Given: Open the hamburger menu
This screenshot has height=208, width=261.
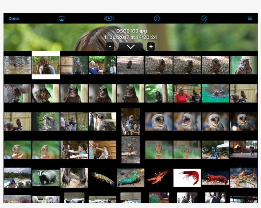Looking at the screenshot, I should coord(250,18).
